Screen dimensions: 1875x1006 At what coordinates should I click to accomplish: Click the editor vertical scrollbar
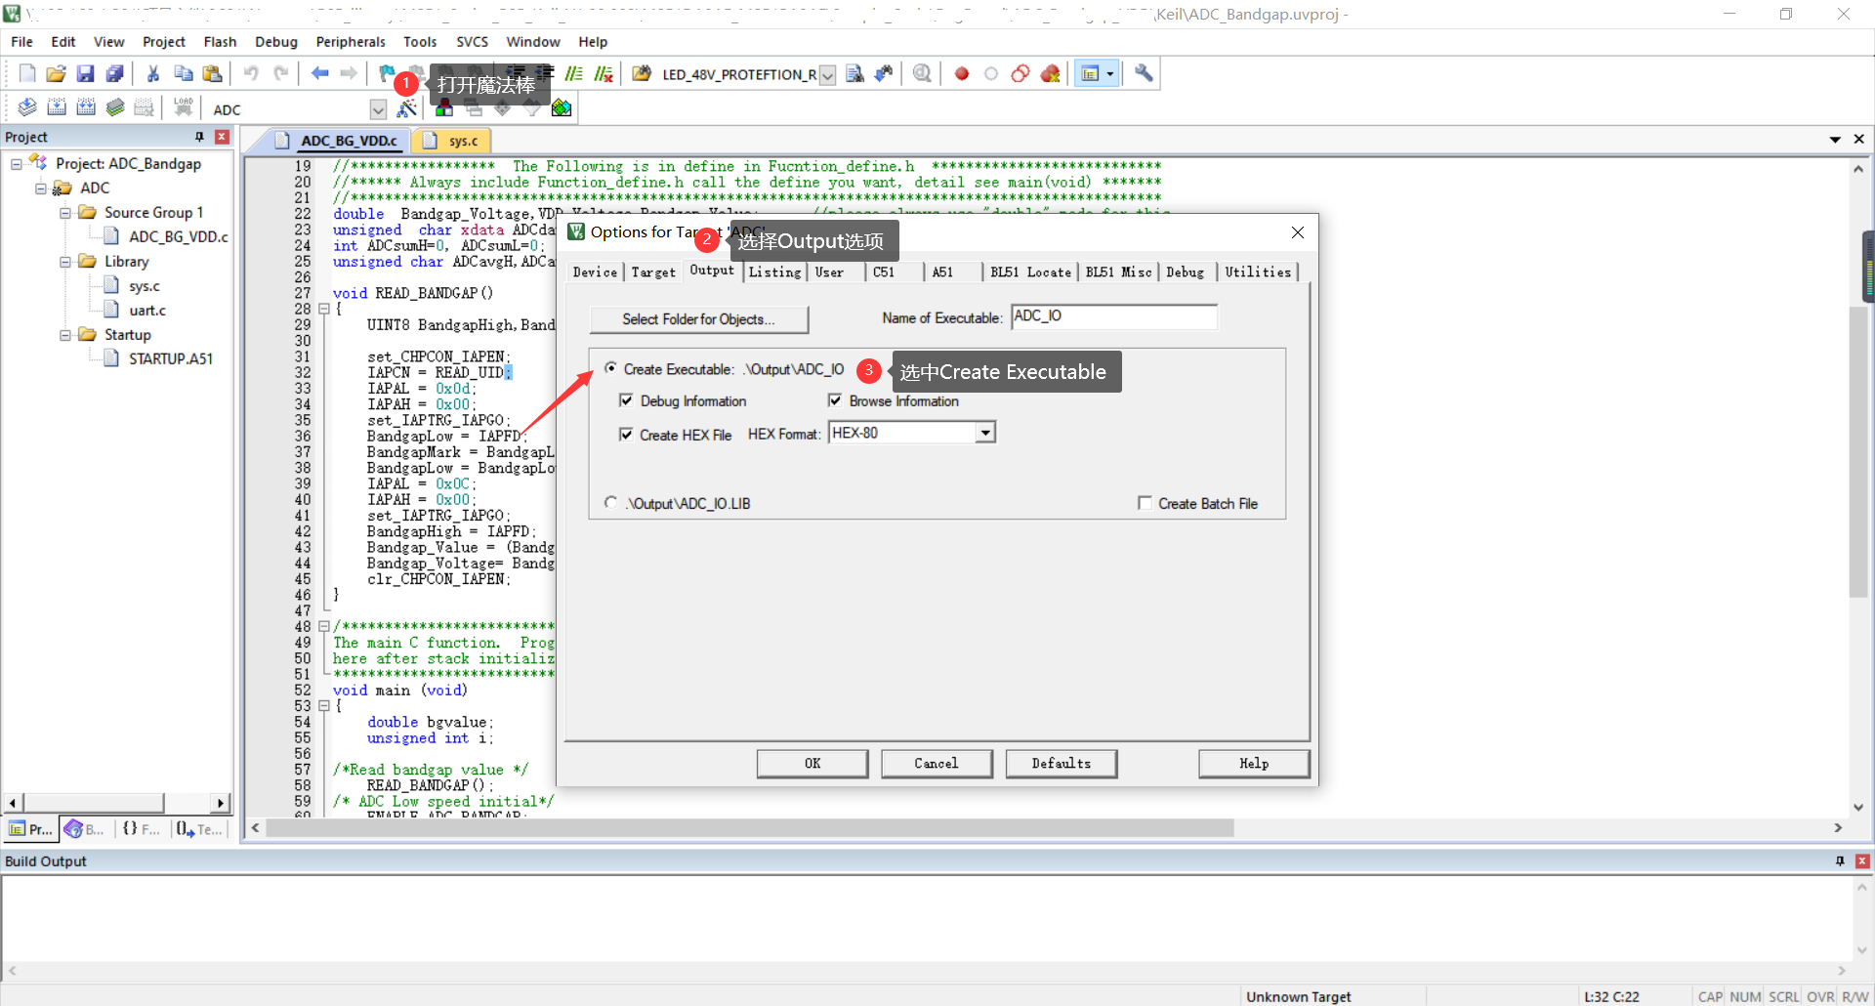point(1858,451)
